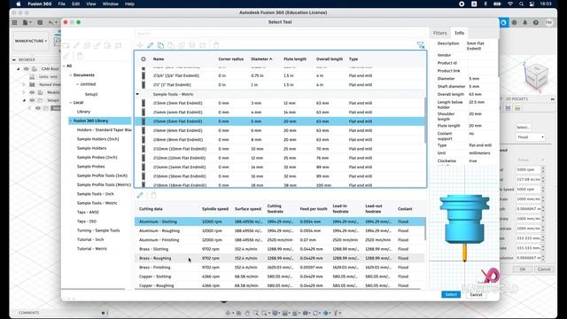Click the edit cutting data pencil icon

[x=140, y=195]
